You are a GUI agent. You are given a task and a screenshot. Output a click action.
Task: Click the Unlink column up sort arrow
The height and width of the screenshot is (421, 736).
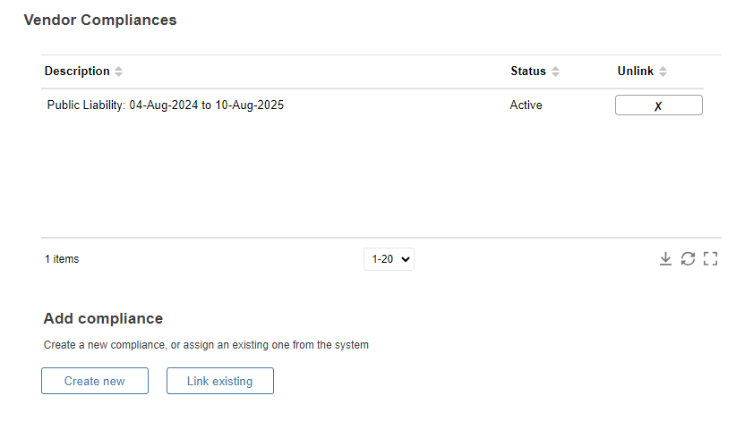pos(663,69)
